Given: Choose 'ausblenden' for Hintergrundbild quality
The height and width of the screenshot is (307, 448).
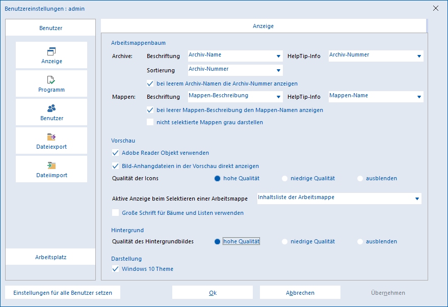Looking at the screenshot, I should point(360,241).
